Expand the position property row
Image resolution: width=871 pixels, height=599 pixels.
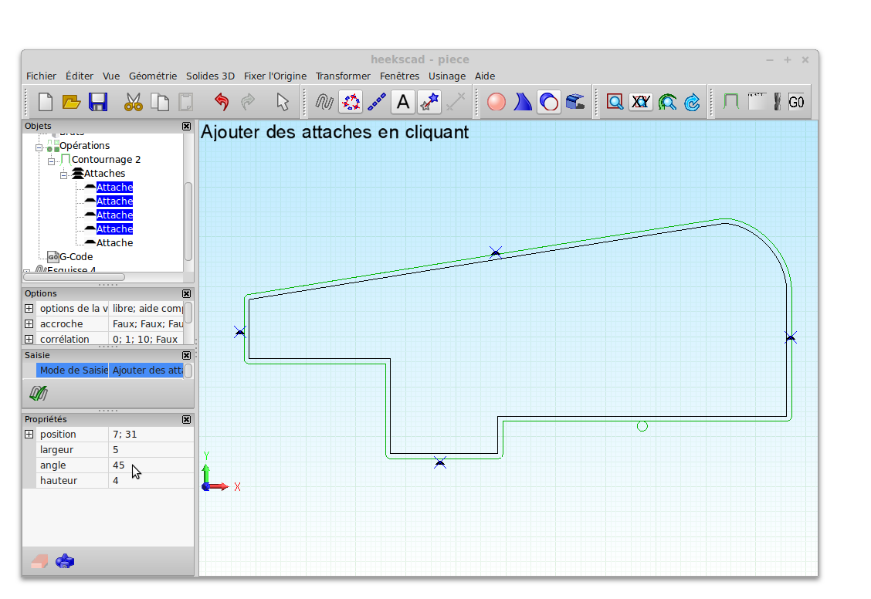point(29,435)
